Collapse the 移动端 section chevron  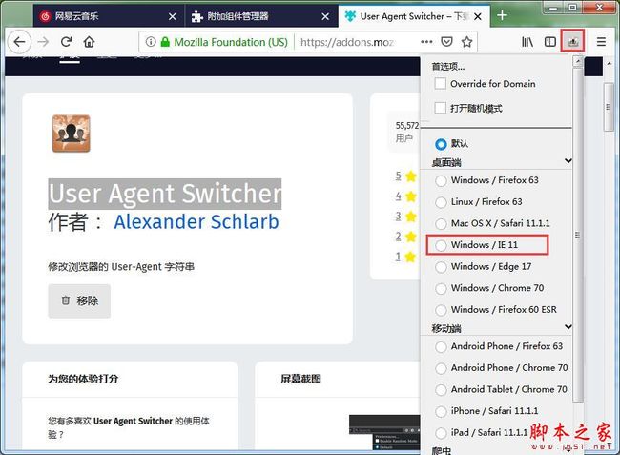click(x=568, y=326)
